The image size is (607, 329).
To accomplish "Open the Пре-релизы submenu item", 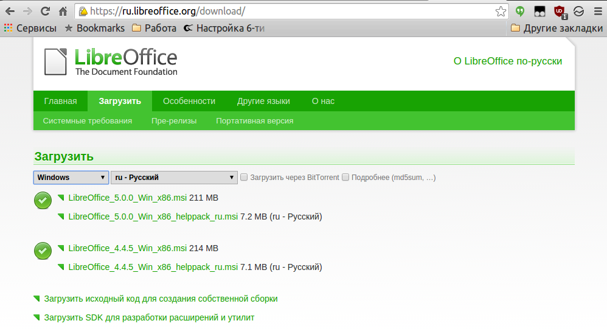I will (x=174, y=121).
